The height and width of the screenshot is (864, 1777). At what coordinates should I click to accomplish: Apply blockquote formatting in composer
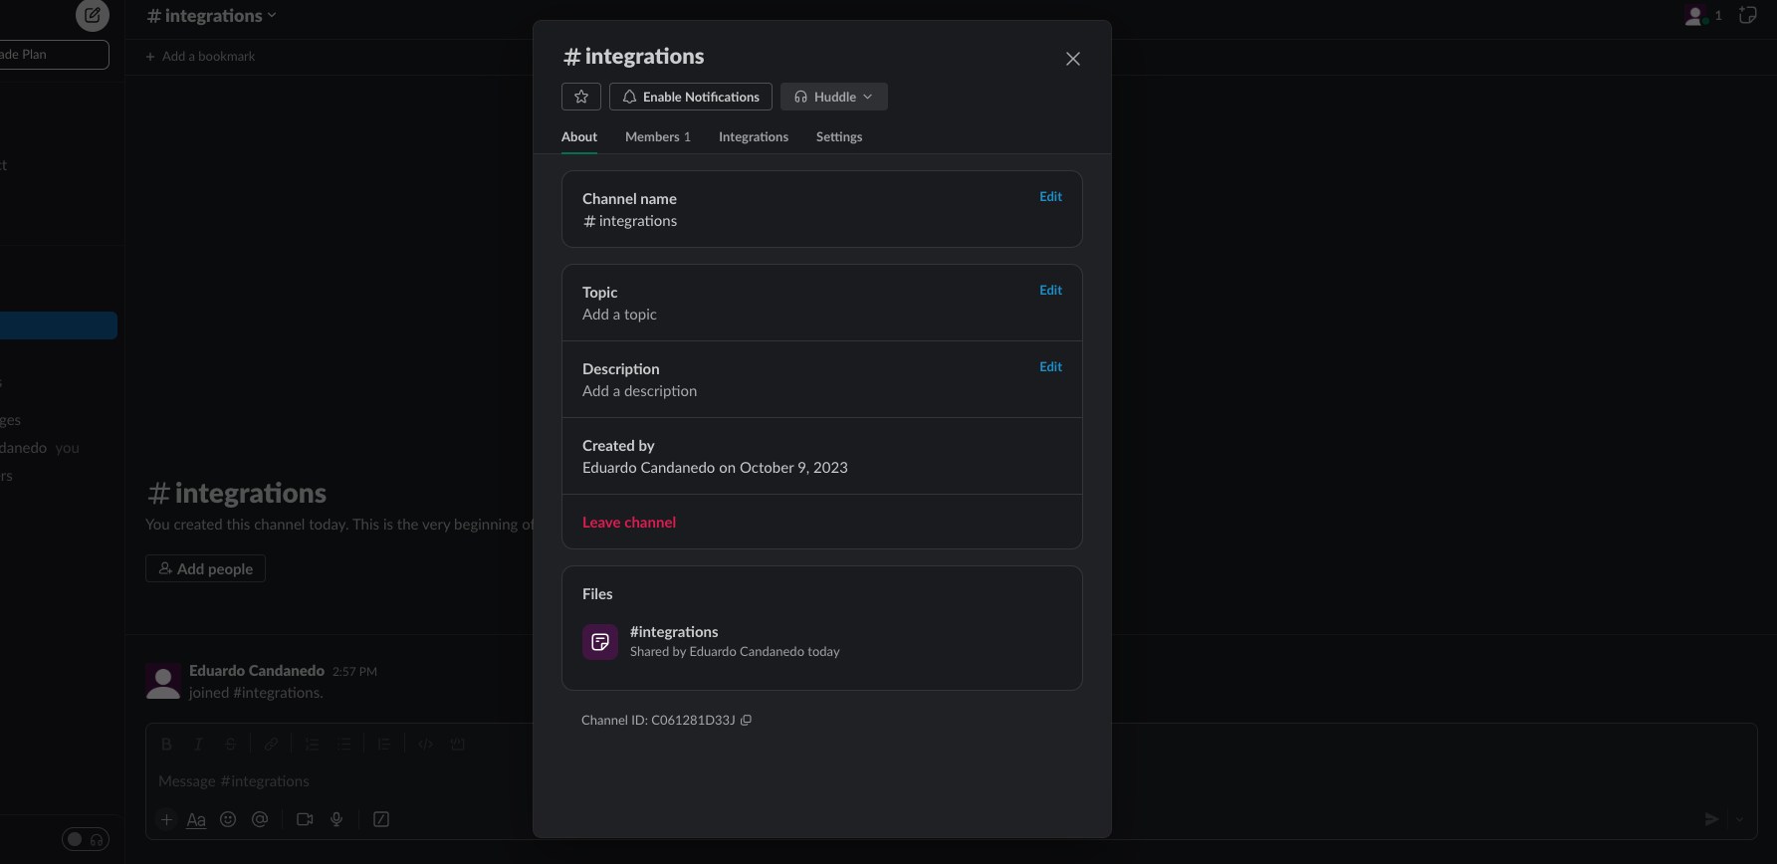tap(384, 744)
